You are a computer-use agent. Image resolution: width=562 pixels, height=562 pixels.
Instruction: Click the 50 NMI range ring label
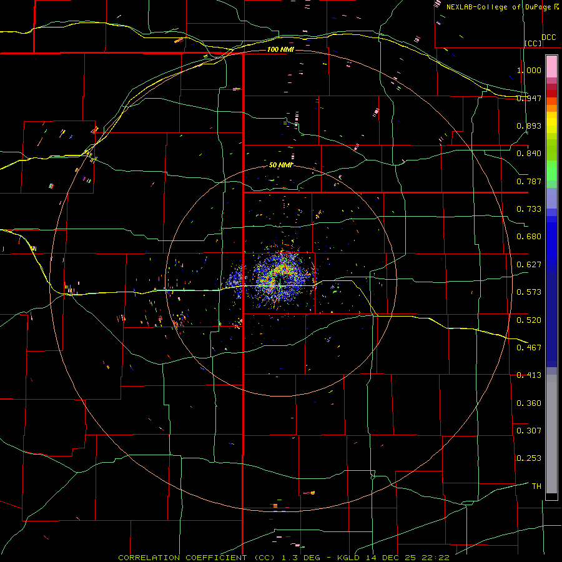[280, 165]
